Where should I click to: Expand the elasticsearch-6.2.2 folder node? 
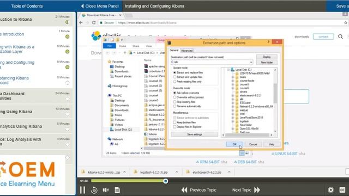click(x=233, y=95)
